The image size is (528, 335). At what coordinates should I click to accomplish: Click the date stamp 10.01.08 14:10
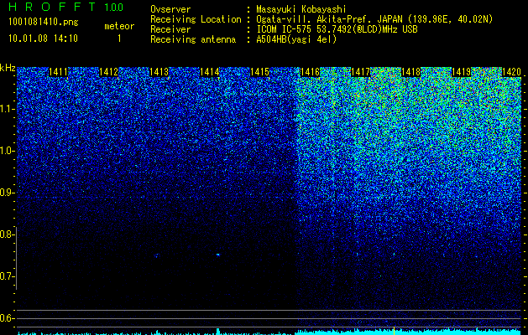pos(44,39)
